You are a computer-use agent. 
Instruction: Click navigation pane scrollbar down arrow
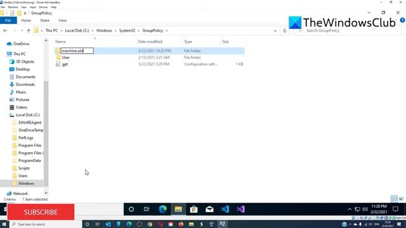[x=46, y=193]
